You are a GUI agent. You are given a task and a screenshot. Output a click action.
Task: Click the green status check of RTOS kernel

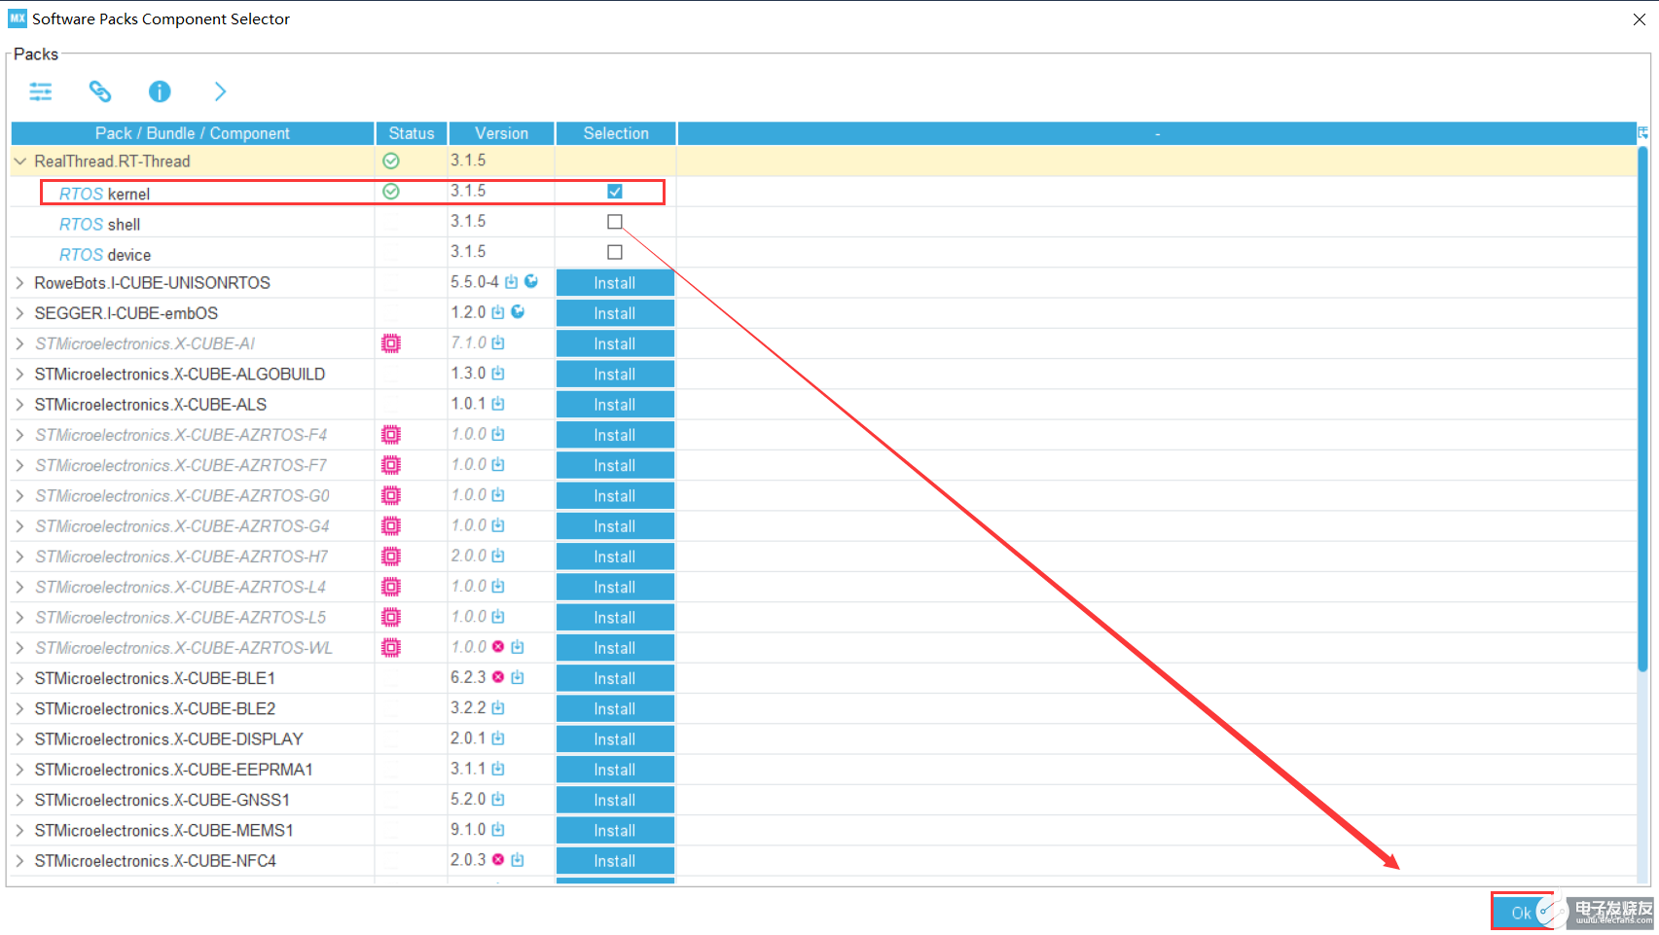390,191
